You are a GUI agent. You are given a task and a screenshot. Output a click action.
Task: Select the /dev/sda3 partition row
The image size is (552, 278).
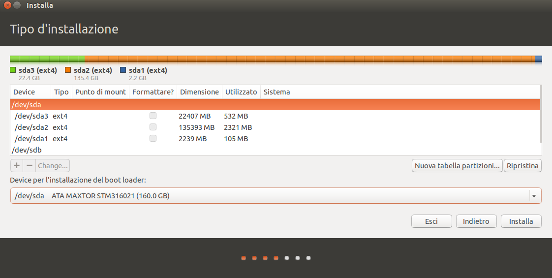pyautogui.click(x=276, y=116)
